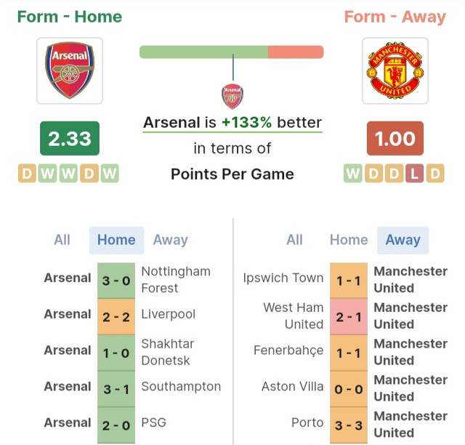Click the Fenerbahçe team name
Screen dimensions: 465x445
point(288,350)
